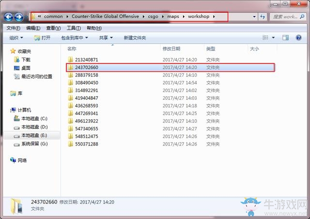
Task: Click the 打开 toolbar button
Action: 42,38
